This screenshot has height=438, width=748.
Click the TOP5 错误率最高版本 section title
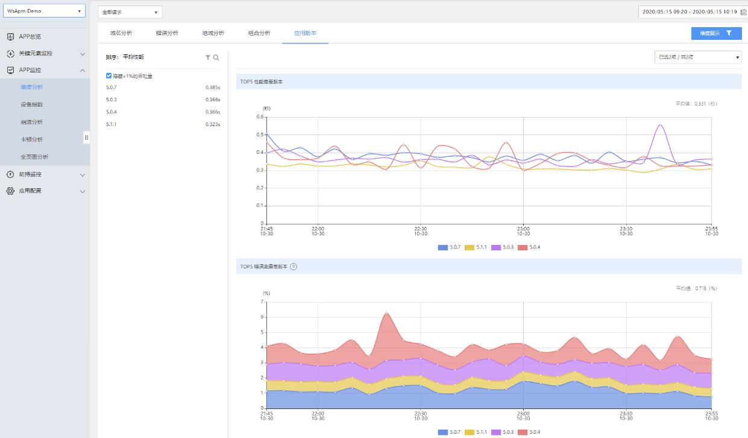(264, 267)
